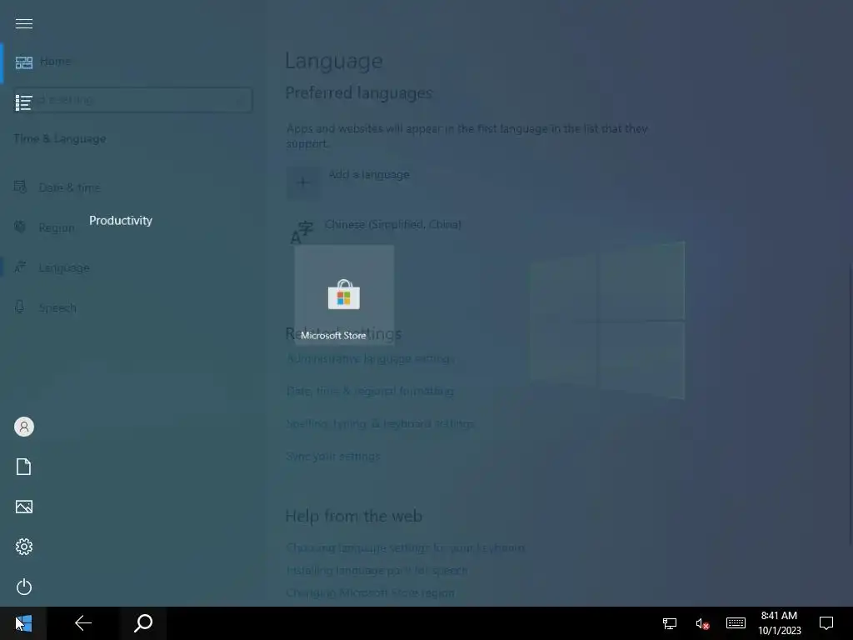Open Sync your settings link
The image size is (853, 640).
(x=333, y=456)
